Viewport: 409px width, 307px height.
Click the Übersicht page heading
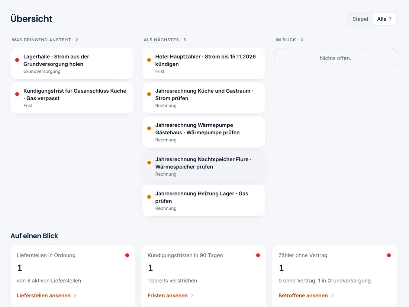31,19
